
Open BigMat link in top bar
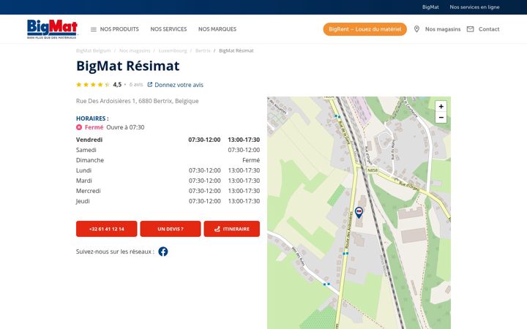430,7
